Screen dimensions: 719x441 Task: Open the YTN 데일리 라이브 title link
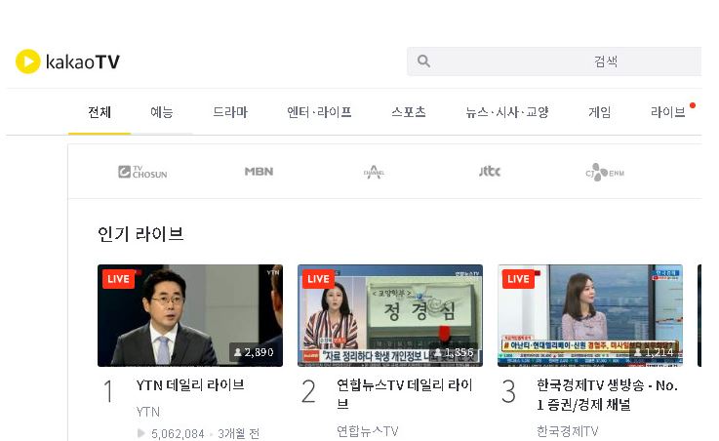coord(190,385)
